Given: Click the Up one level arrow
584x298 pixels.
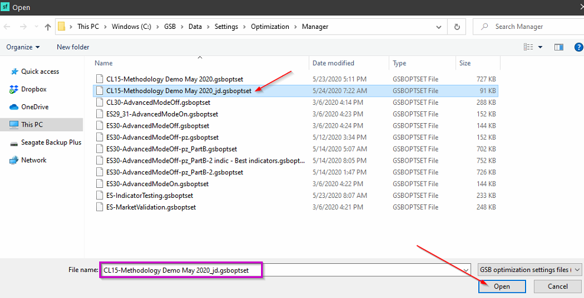Looking at the screenshot, I should tap(48, 27).
